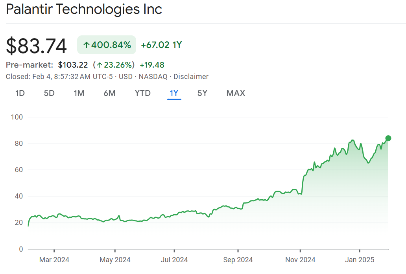Click the up arrow in percentage badge

87,45
